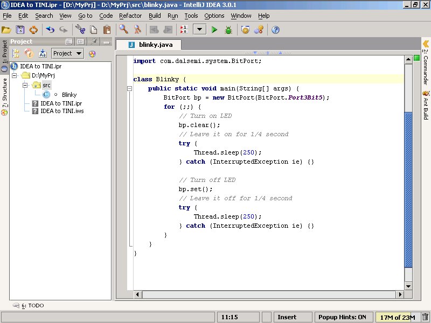Viewport: 431px width, 323px height.
Task: Click the Forward navigation arrow icon
Action: click(168, 30)
